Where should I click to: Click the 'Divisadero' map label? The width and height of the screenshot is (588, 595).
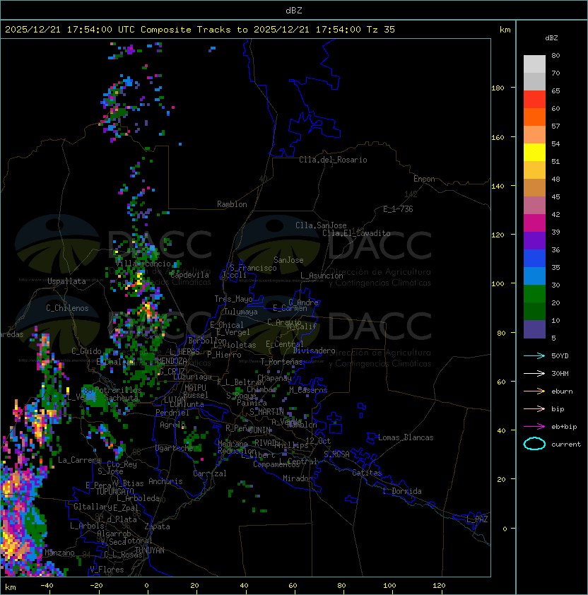point(314,350)
